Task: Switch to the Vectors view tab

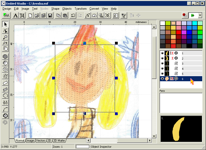Action: pyautogui.click(x=41, y=141)
